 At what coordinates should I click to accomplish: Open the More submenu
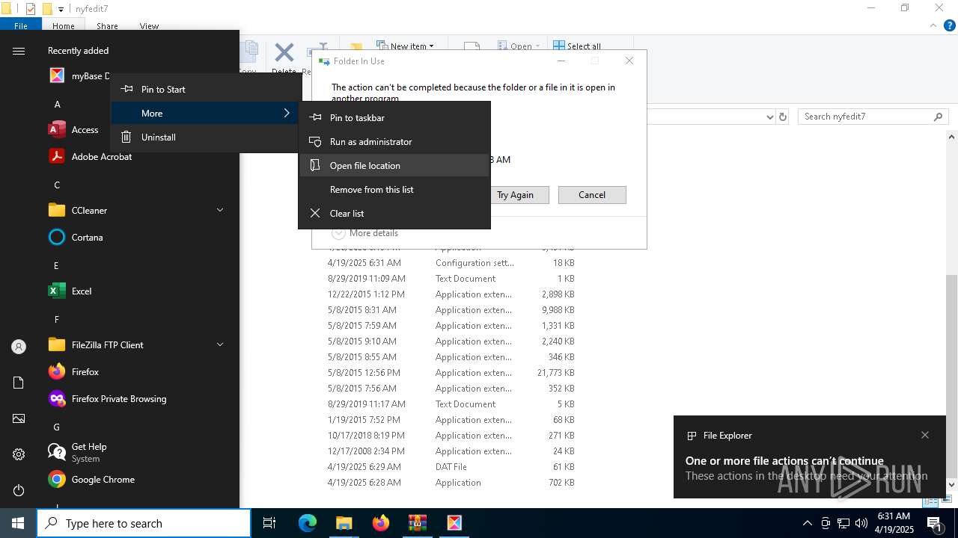(205, 113)
